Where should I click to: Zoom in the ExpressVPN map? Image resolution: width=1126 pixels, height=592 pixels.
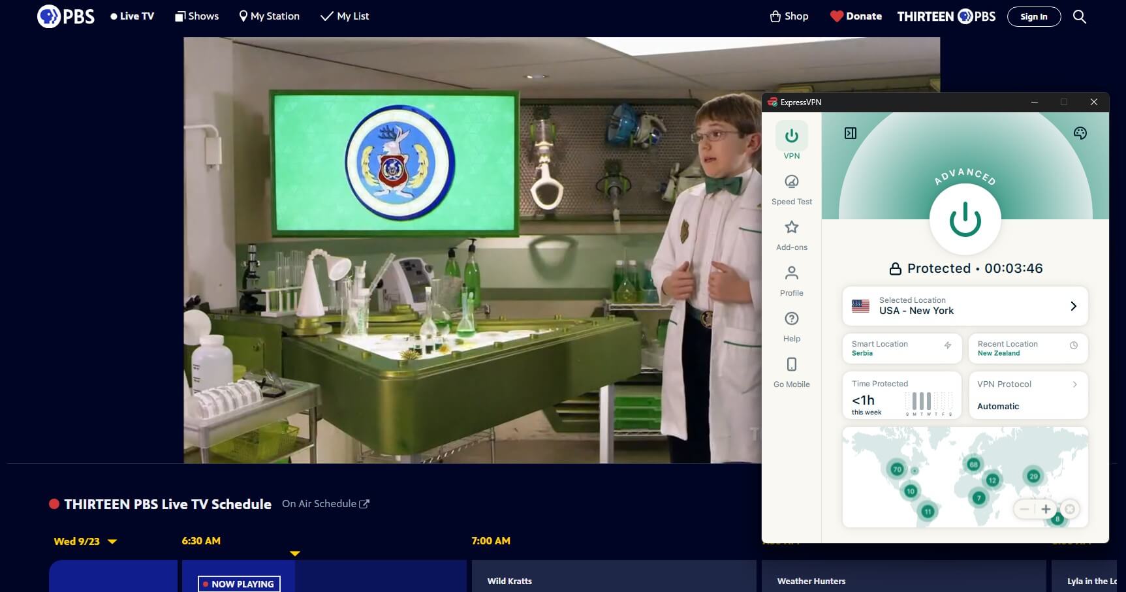[x=1046, y=509]
